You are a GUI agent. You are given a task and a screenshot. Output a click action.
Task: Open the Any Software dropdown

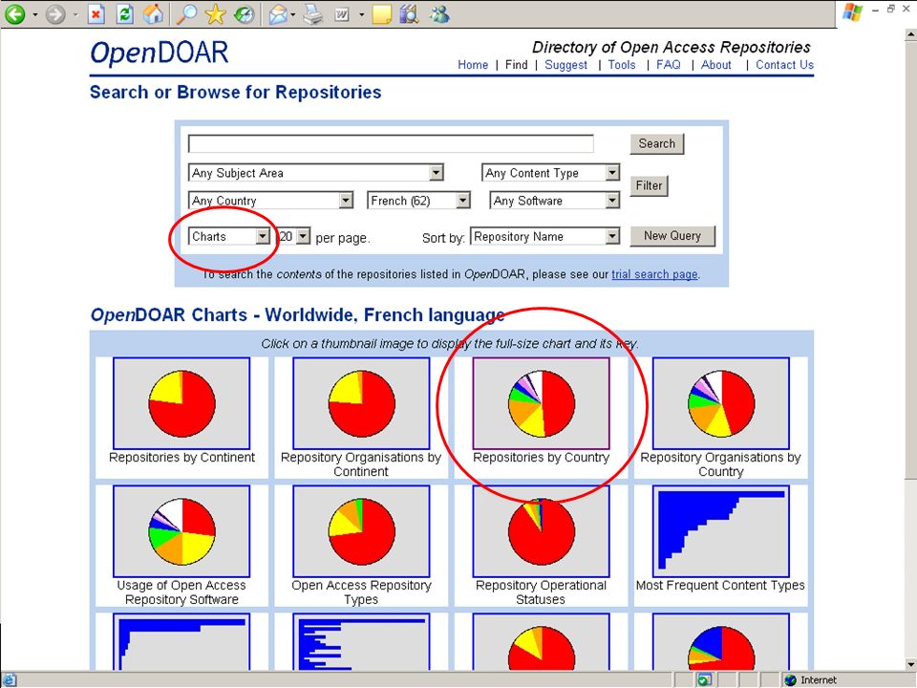[x=554, y=201]
